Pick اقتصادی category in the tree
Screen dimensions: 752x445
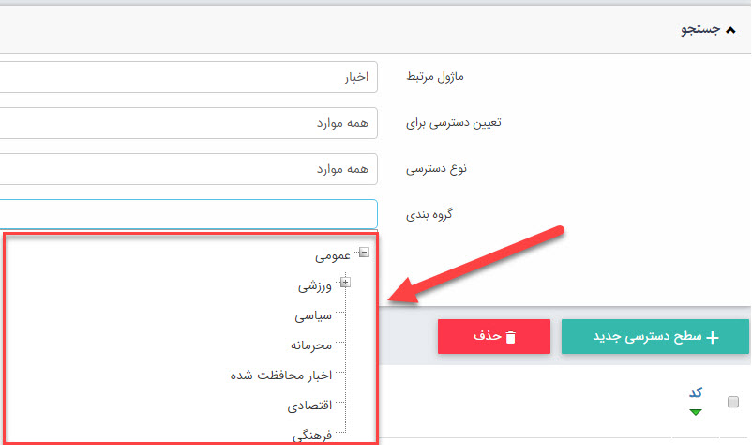click(x=308, y=406)
